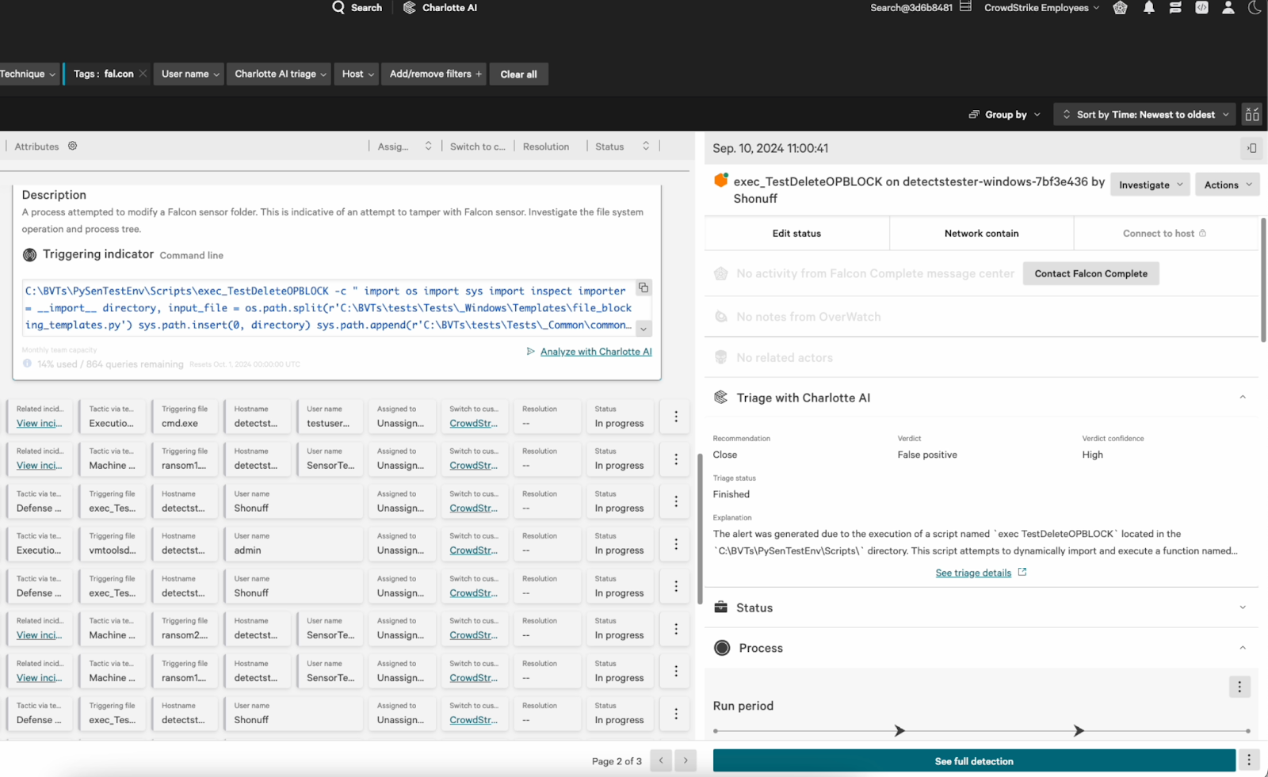
Task: Toggle dark mode moon icon
Action: coord(1255,8)
